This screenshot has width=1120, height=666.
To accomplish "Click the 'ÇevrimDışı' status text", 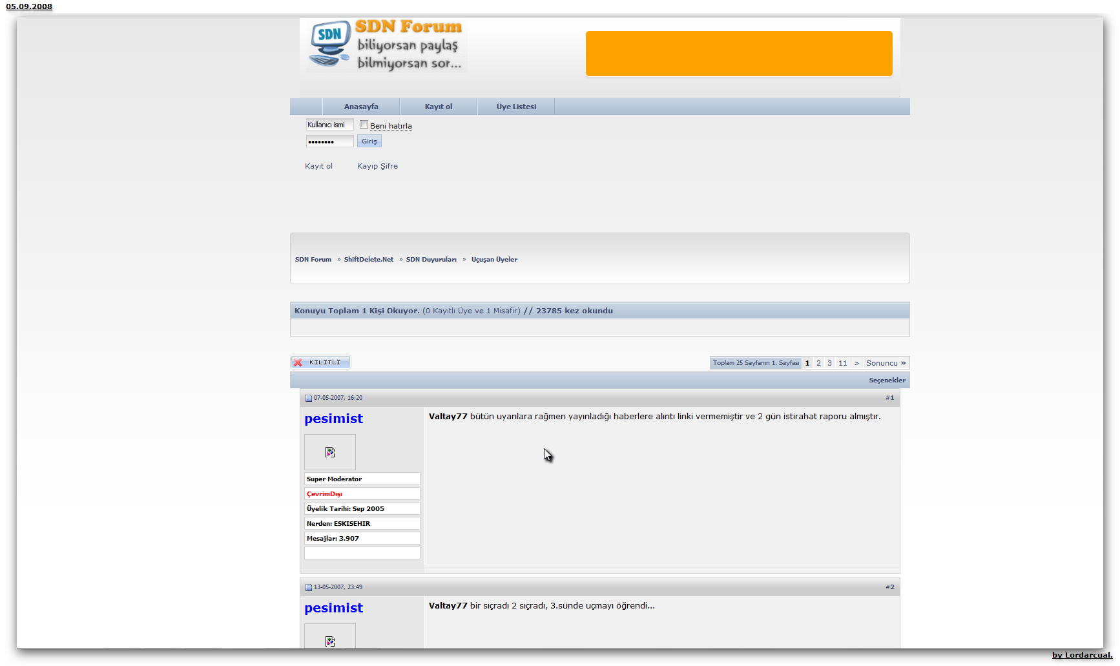I will pyautogui.click(x=324, y=494).
